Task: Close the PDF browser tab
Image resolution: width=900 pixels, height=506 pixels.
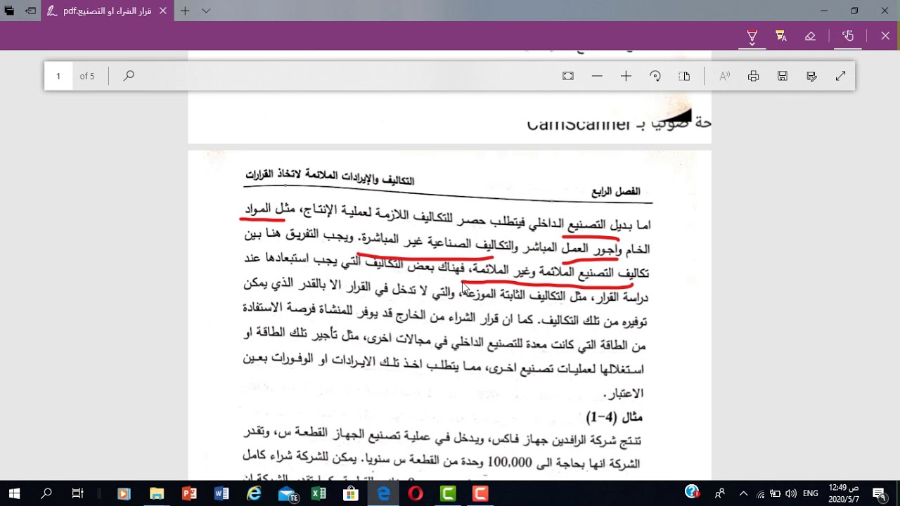Action: [x=163, y=11]
